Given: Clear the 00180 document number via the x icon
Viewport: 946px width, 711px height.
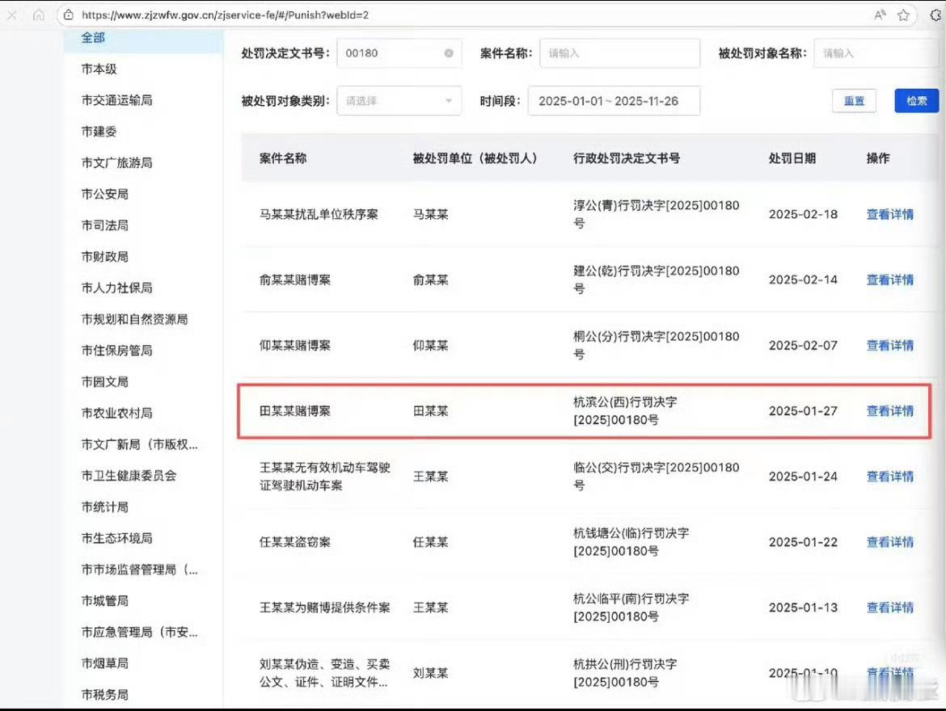Looking at the screenshot, I should click(448, 53).
